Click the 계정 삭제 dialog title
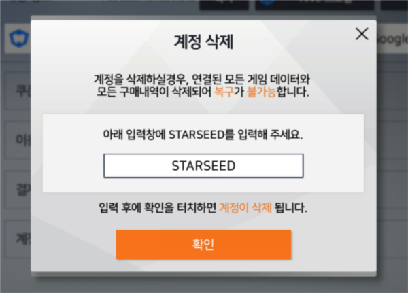 (203, 41)
